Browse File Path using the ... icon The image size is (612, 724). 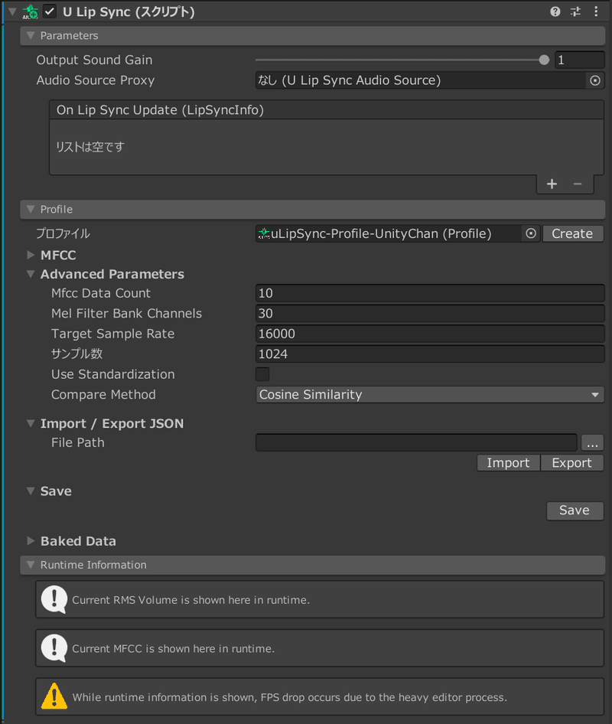tap(593, 442)
